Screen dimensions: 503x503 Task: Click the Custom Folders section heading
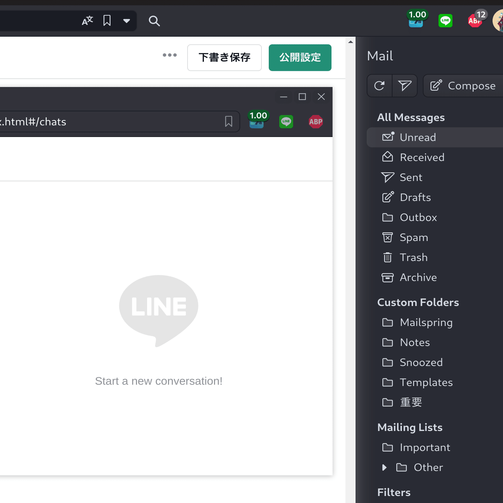(418, 302)
